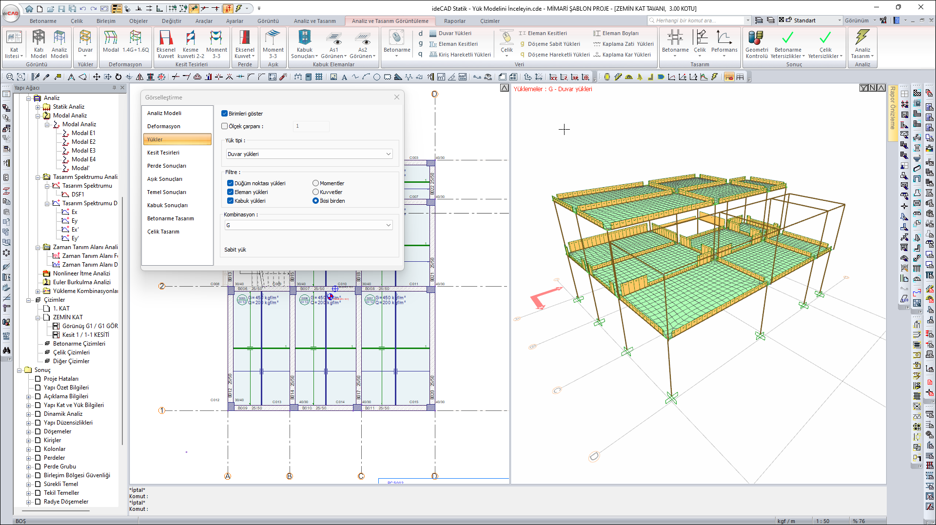
Task: Click the Geometri Kontrolü icon
Action: 756,44
